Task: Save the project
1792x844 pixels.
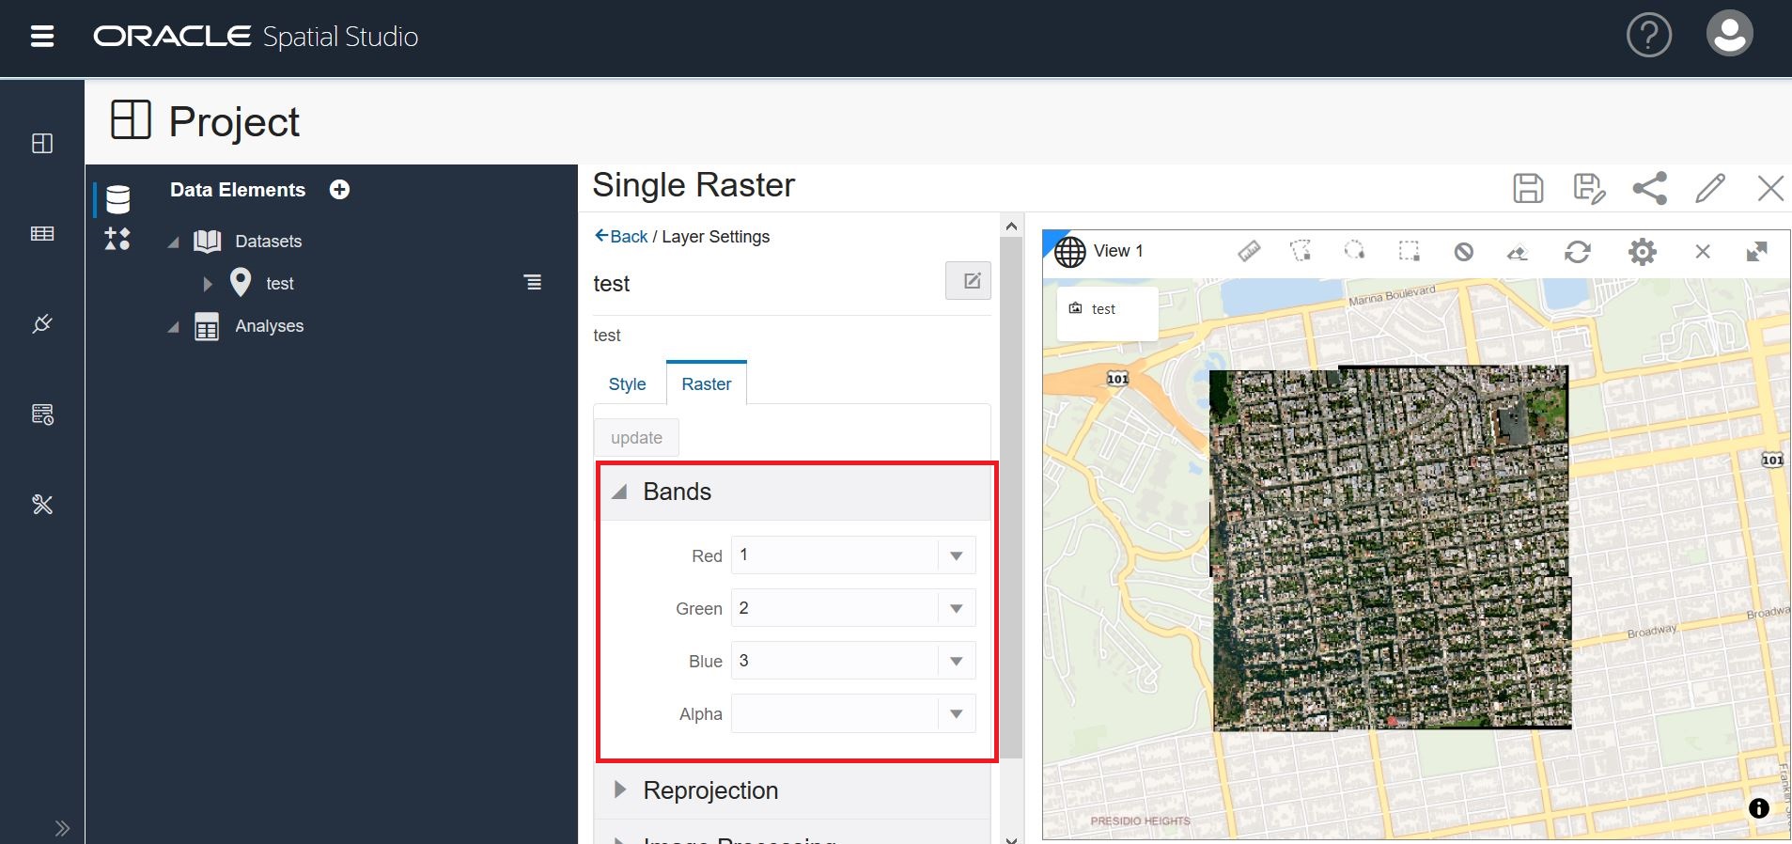Action: click(1528, 188)
